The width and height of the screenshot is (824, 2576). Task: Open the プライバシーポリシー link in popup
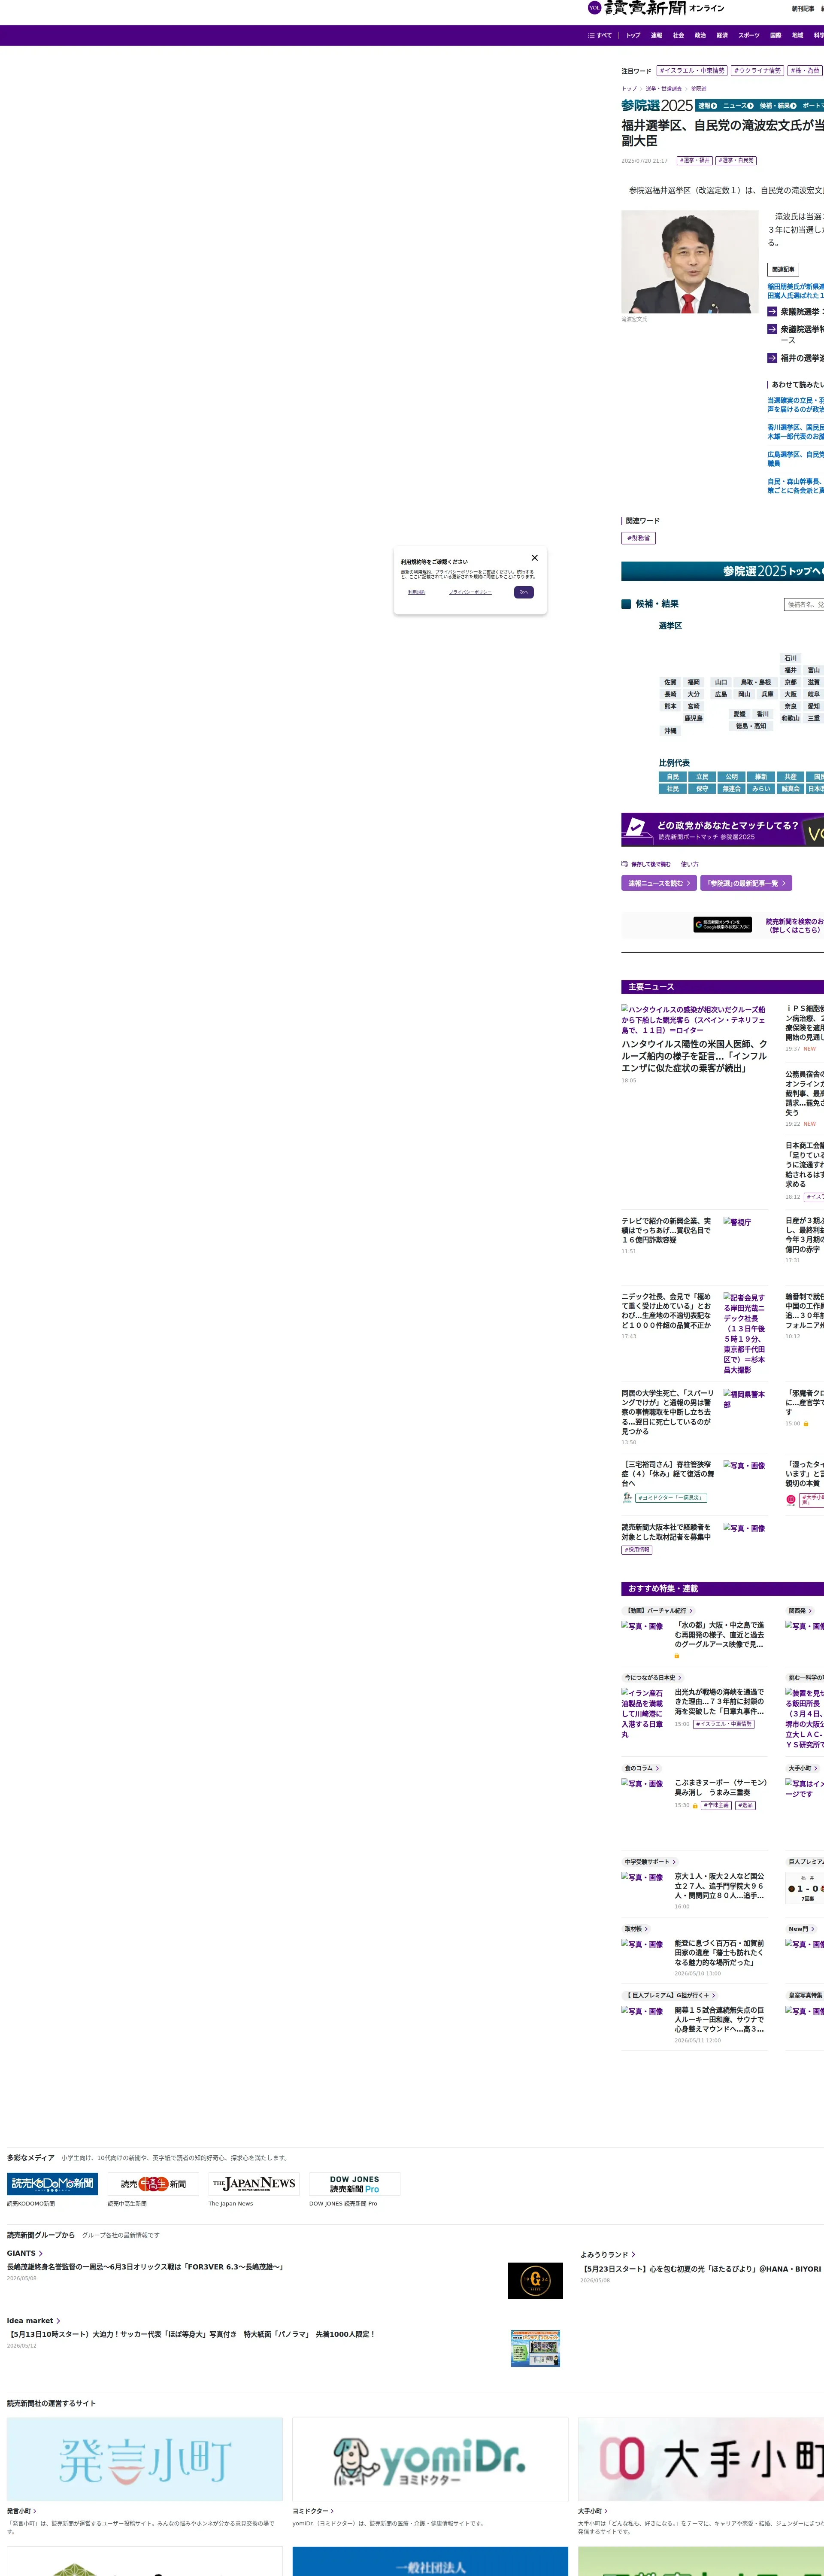click(470, 592)
